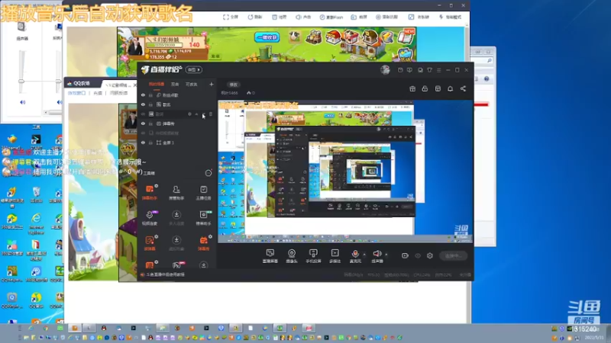The width and height of the screenshot is (611, 343).
Task: Toggle visibility of the 歌名 layer
Action: point(143,104)
